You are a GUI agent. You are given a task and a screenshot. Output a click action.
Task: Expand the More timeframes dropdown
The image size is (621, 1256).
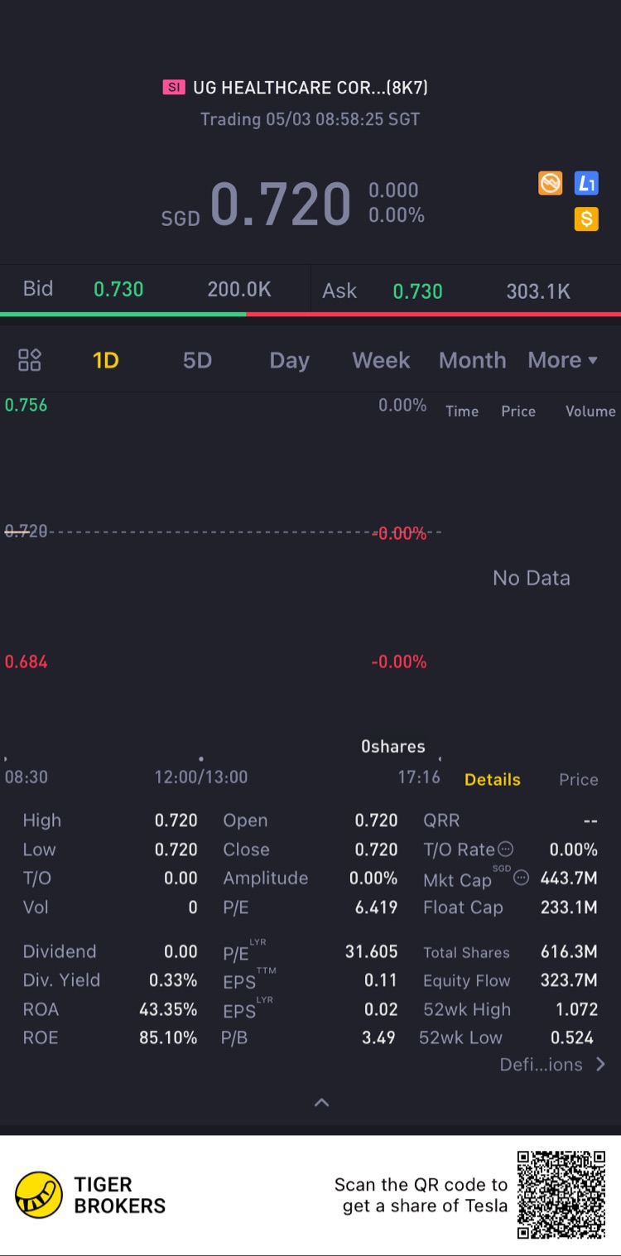pos(563,360)
